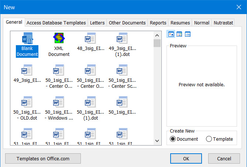Confirm with the OK button
This screenshot has width=247, height=167.
coord(186,158)
